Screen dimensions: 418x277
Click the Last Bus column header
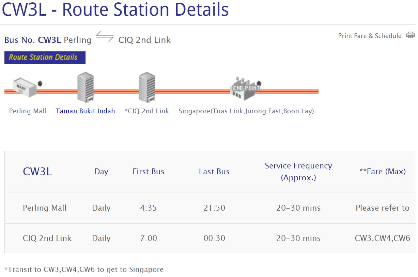point(214,172)
